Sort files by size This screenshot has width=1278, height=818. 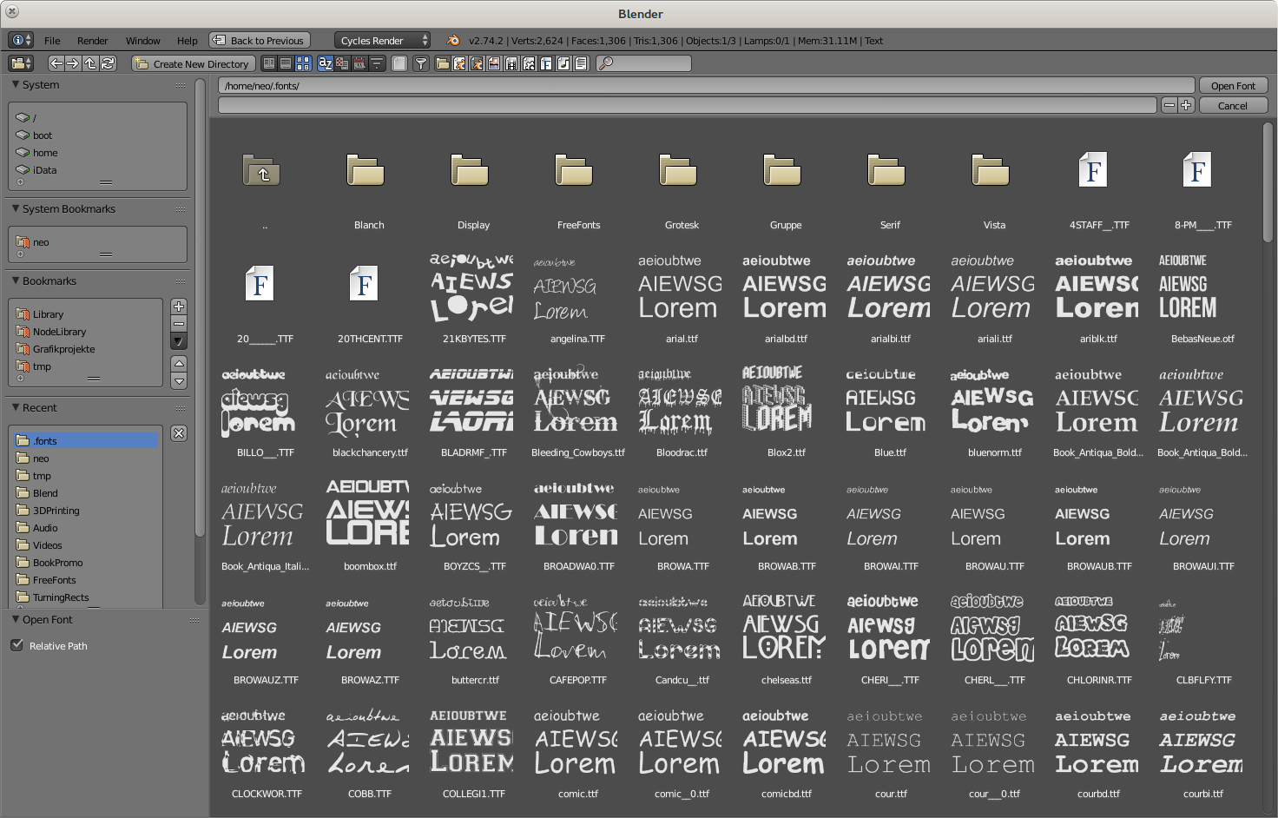click(x=378, y=63)
